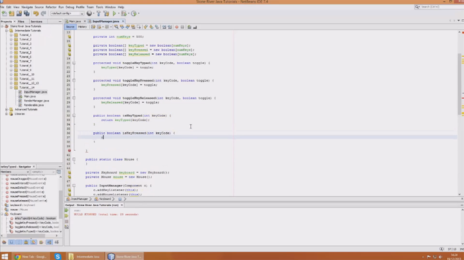Open the default config dropdown
This screenshot has width=464, height=260.
point(67,13)
